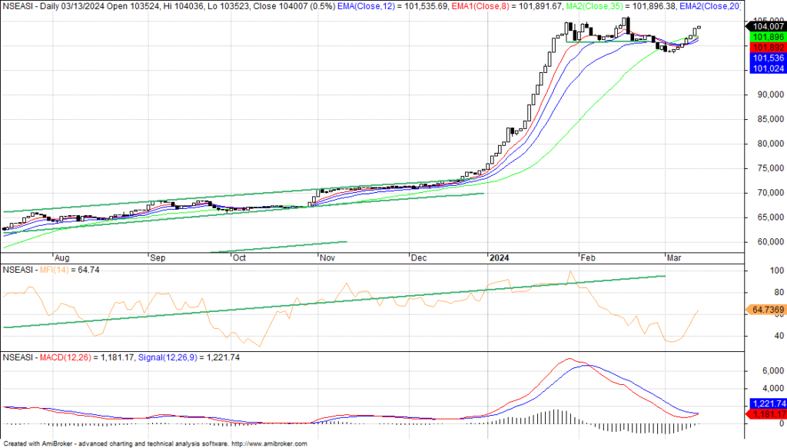Select the green 101,896 price label
The height and width of the screenshot is (448, 787).
click(x=764, y=37)
